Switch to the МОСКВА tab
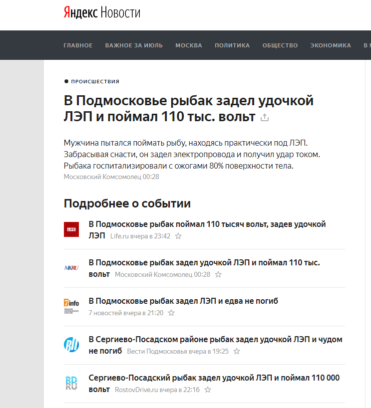 (189, 45)
